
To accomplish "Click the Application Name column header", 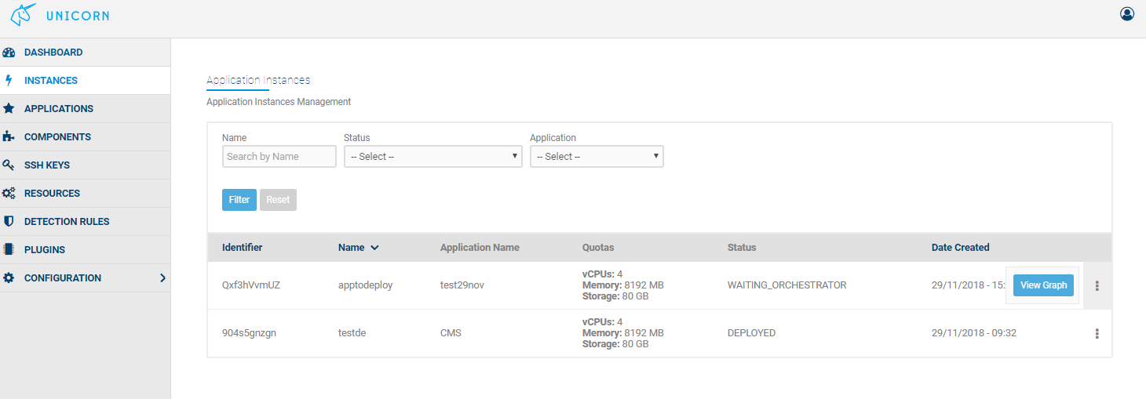I will (480, 248).
